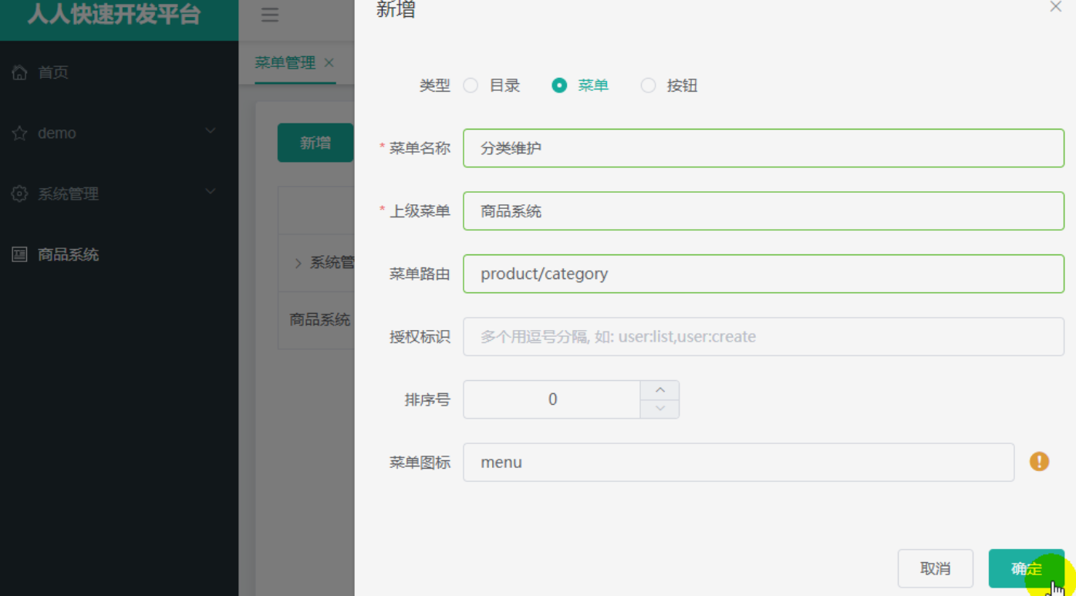Screen dimensions: 1076x596
Task: Click the star icon beside demo
Action: pyautogui.click(x=19, y=133)
